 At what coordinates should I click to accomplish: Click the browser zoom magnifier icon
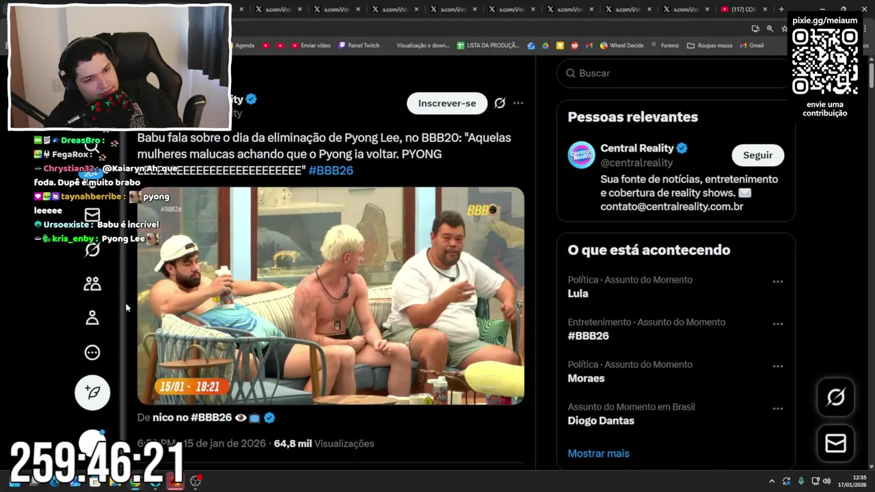pos(770,29)
